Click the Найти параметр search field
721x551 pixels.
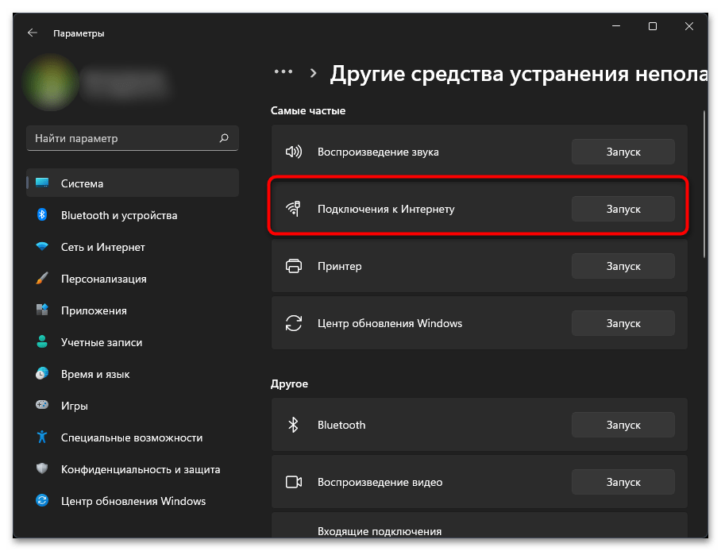[123, 138]
